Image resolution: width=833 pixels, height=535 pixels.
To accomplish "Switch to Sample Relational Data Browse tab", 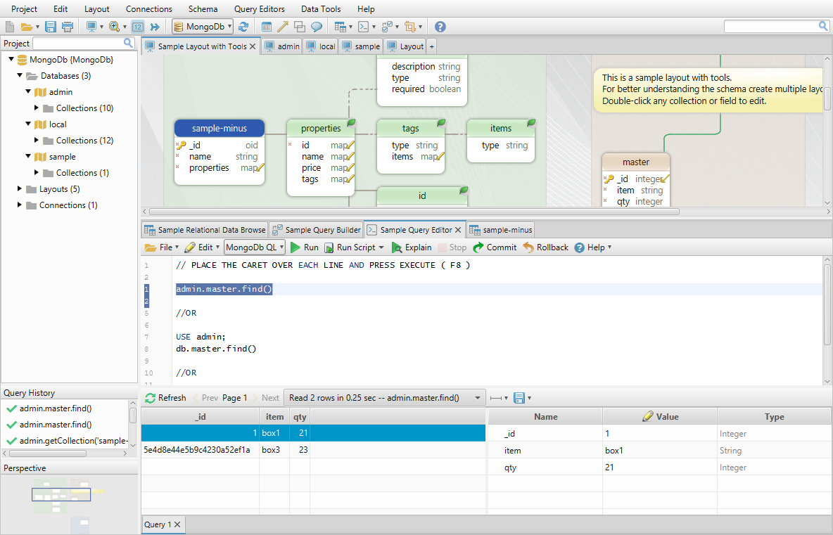I will (205, 230).
